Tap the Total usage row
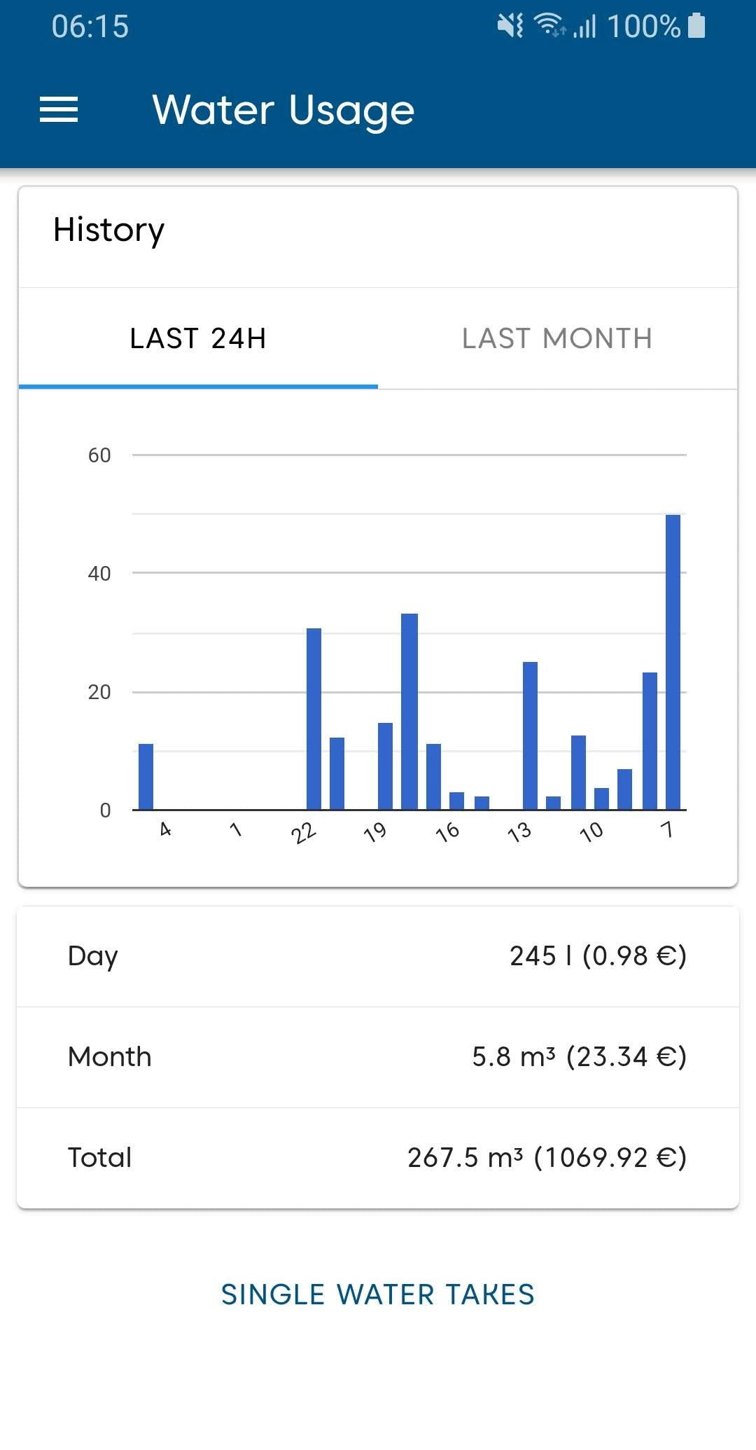 (378, 1158)
